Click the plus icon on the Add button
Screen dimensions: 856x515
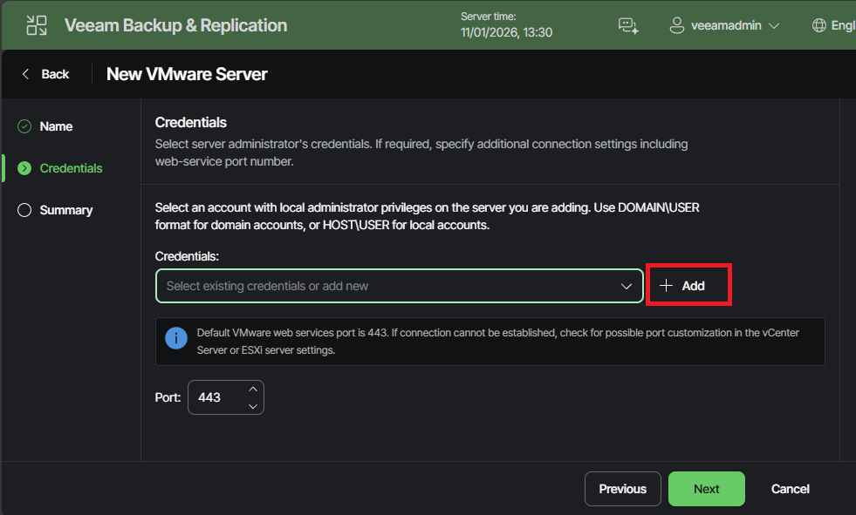pyautogui.click(x=668, y=285)
